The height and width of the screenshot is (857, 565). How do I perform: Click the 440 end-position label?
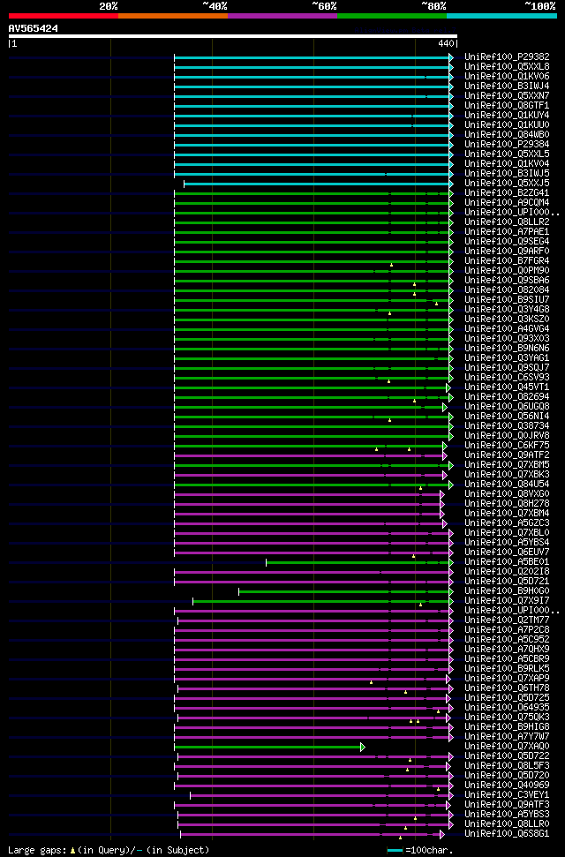(x=447, y=44)
